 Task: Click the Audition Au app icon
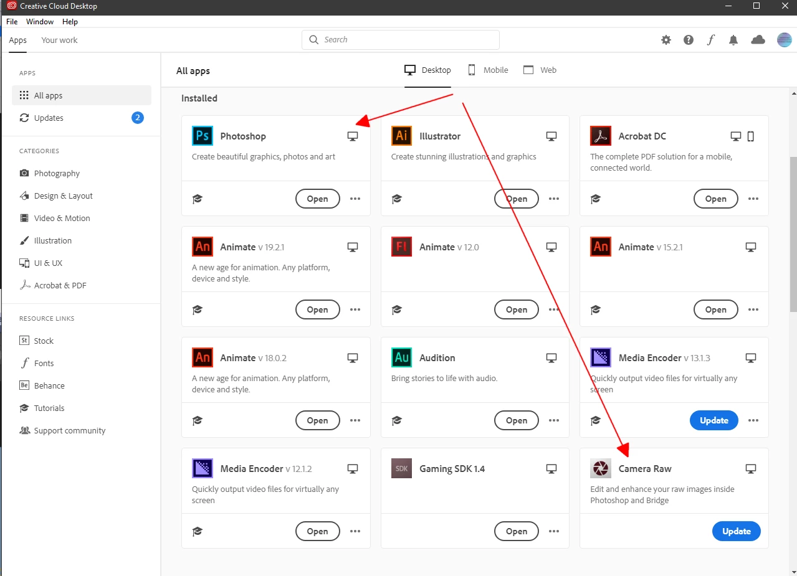[401, 357]
